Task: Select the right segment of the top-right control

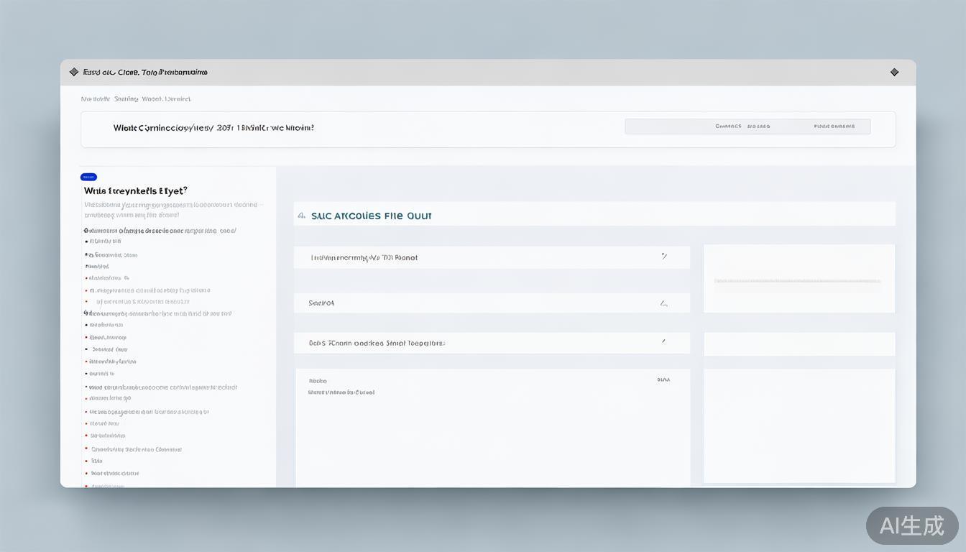Action: (834, 126)
